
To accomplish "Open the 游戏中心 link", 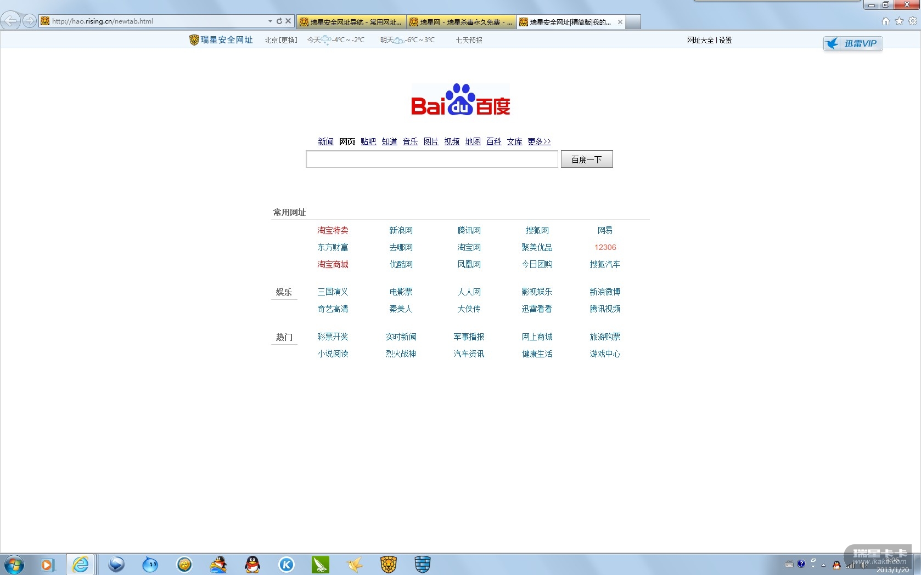I will tap(605, 354).
